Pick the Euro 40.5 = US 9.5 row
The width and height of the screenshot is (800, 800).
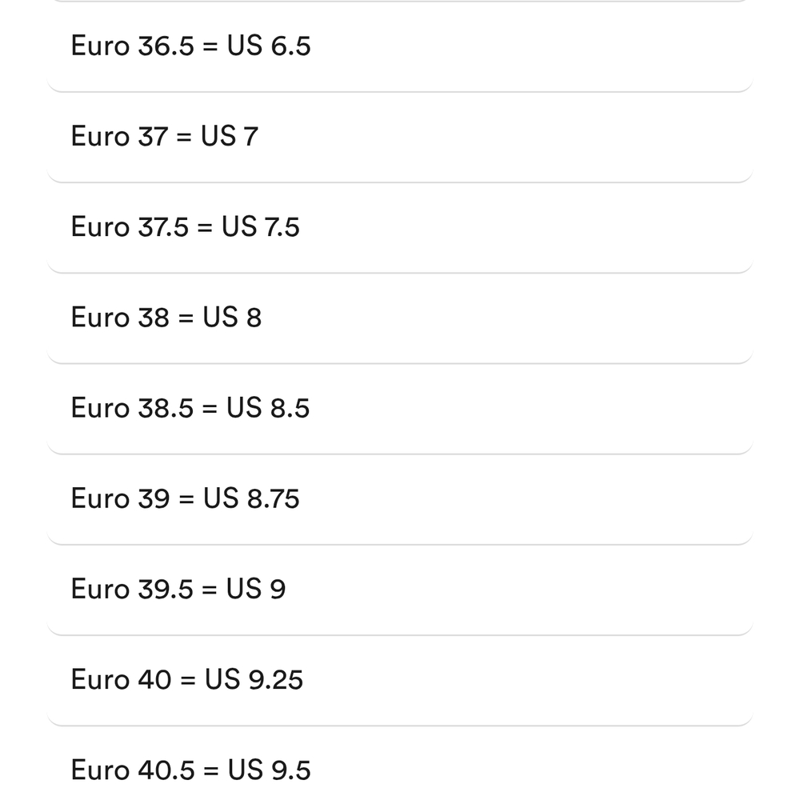click(x=400, y=763)
